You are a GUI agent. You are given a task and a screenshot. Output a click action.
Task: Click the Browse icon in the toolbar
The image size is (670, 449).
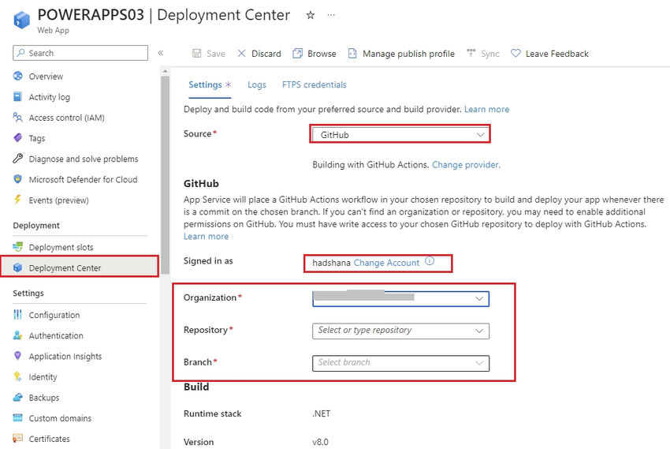click(298, 54)
